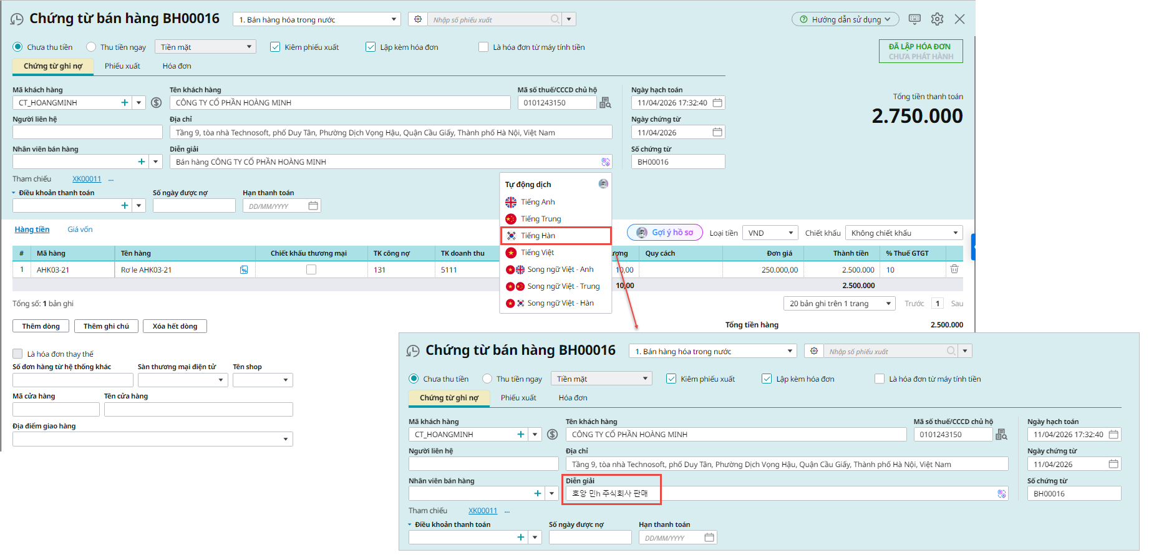Click plus icon in upper Nhân viên bán hàng field
1164x555 pixels.
[142, 162]
